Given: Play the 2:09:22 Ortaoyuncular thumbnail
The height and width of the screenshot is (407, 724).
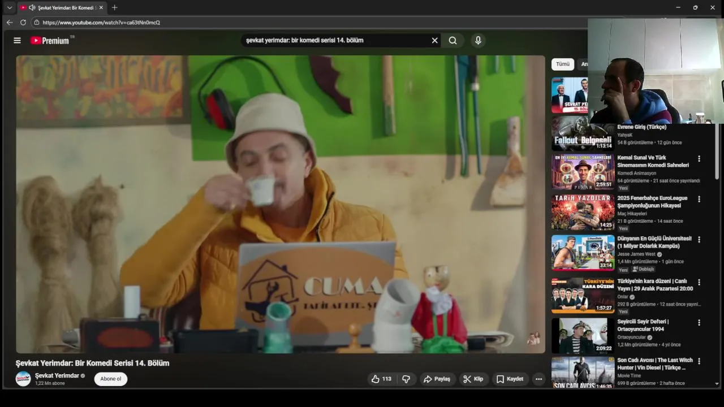Looking at the screenshot, I should [583, 336].
